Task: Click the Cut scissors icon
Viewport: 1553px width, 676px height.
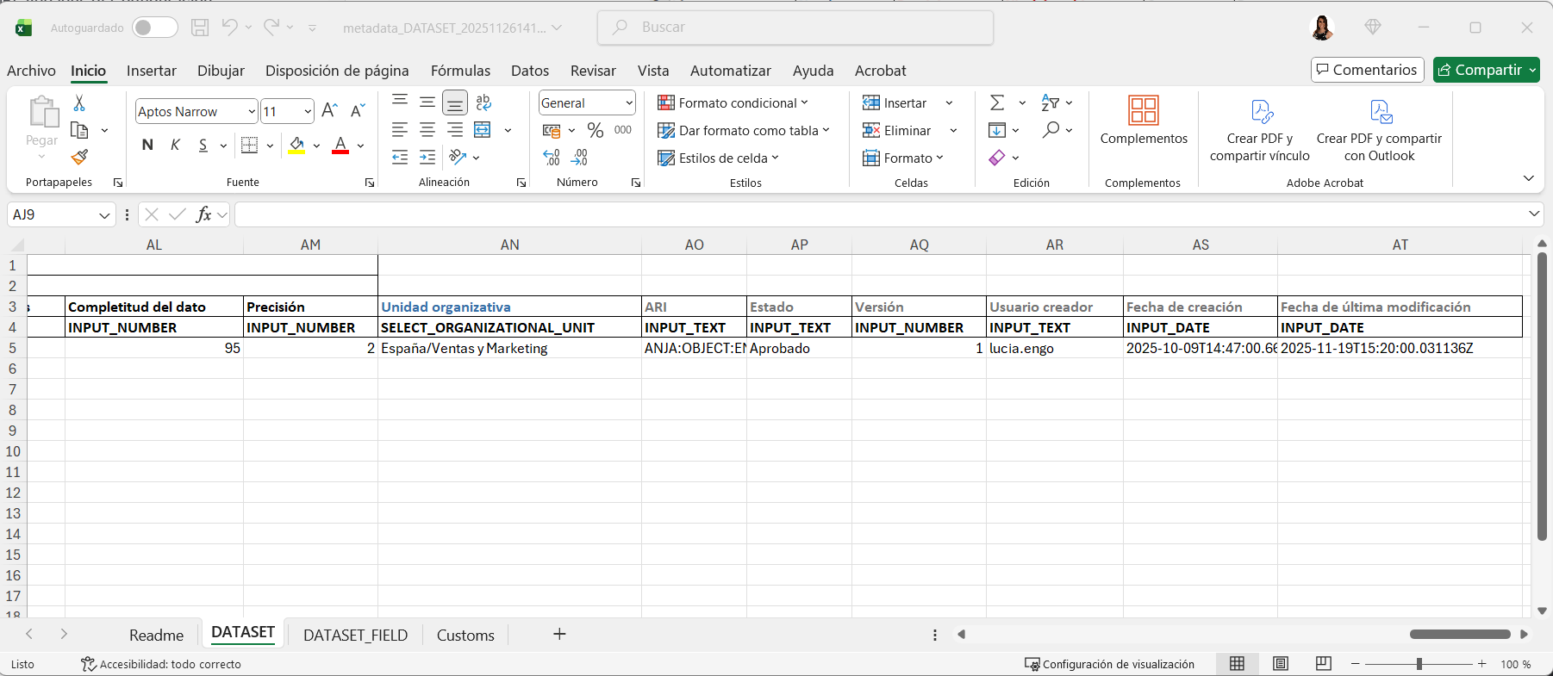Action: (79, 103)
